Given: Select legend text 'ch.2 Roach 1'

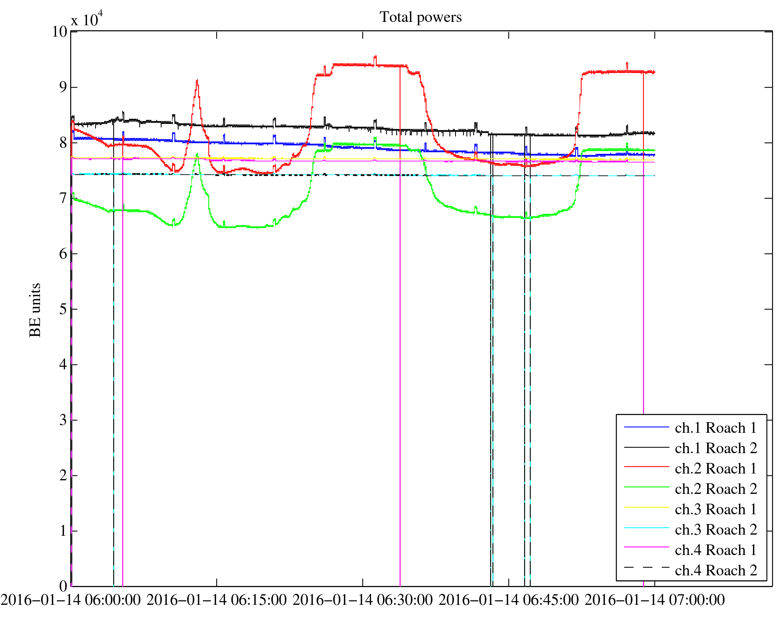Looking at the screenshot, I should pyautogui.click(x=716, y=469).
